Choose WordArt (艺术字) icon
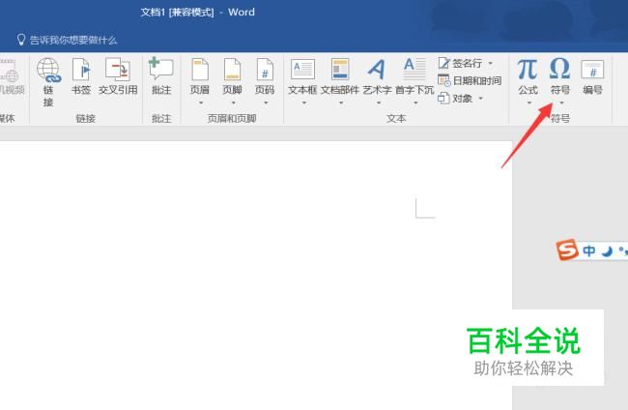628x410 pixels. pos(377,70)
